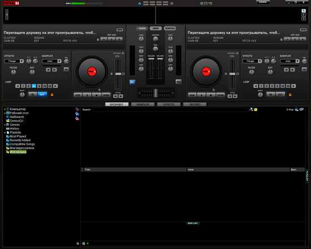Screen dimensions: 311x249
Task: Click the orange loop lock icon on left deck
Action: tap(52, 94)
